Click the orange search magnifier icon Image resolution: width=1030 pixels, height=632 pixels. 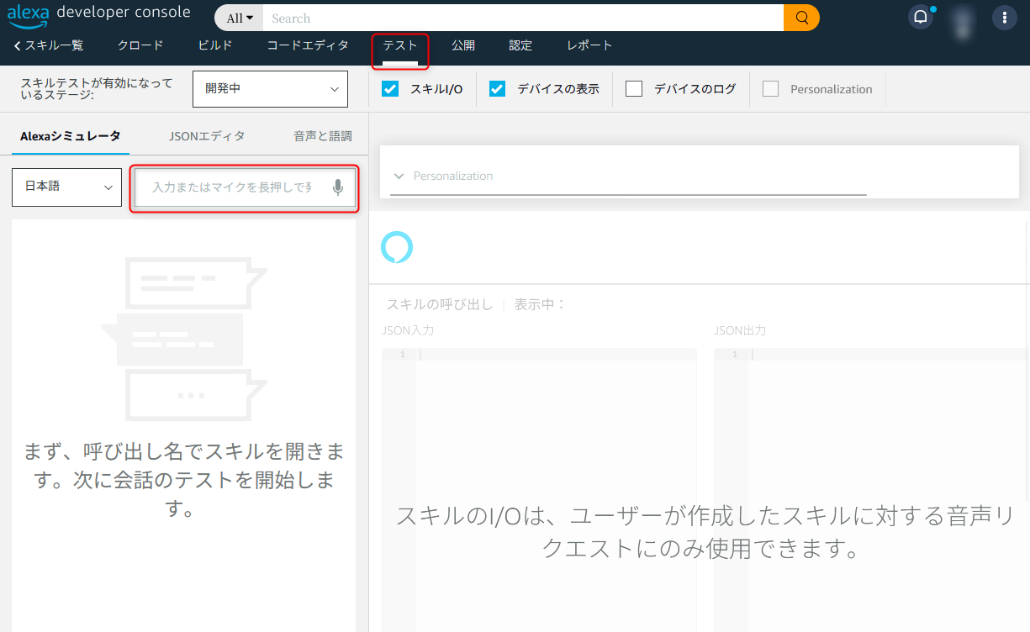(x=800, y=17)
